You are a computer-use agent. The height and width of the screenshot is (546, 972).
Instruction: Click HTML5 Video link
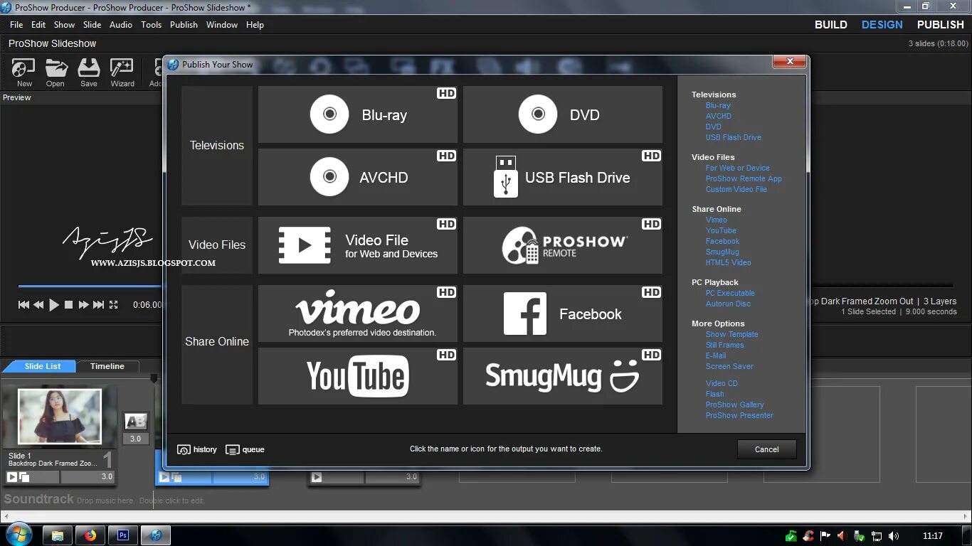click(x=728, y=262)
